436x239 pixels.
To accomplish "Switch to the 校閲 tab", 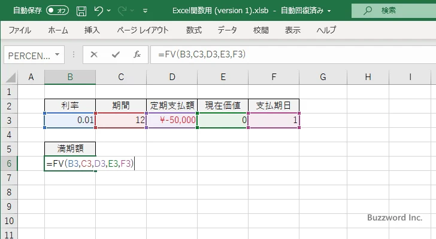I will point(261,30).
